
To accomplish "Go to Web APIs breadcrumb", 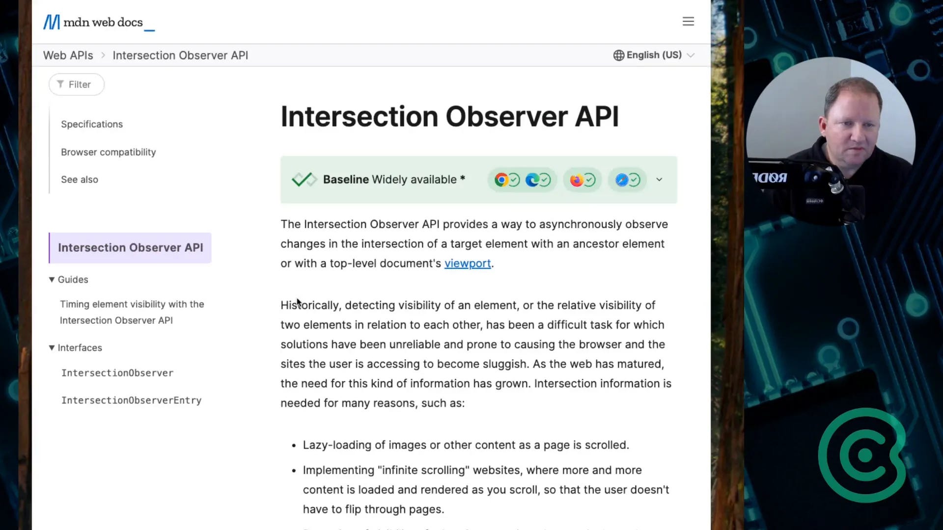I will coord(68,55).
